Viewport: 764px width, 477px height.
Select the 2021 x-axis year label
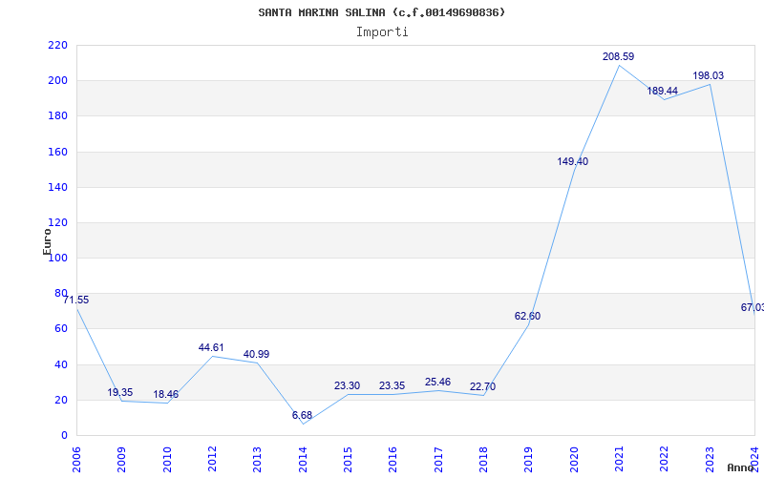coord(619,460)
